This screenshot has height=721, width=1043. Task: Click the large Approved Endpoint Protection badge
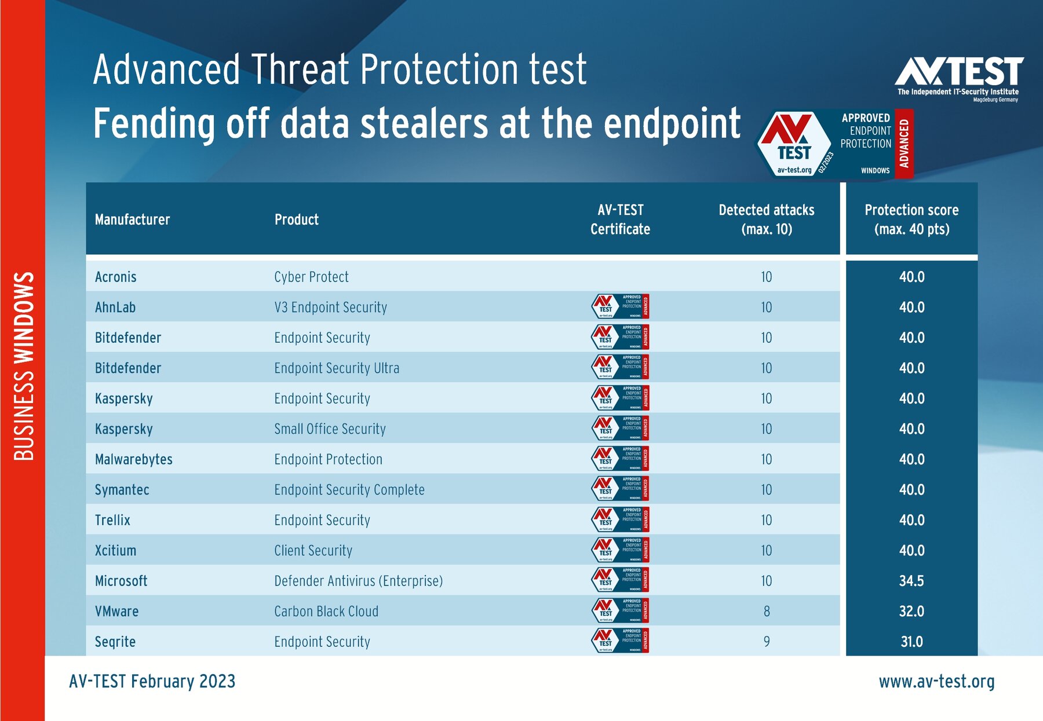(834, 144)
